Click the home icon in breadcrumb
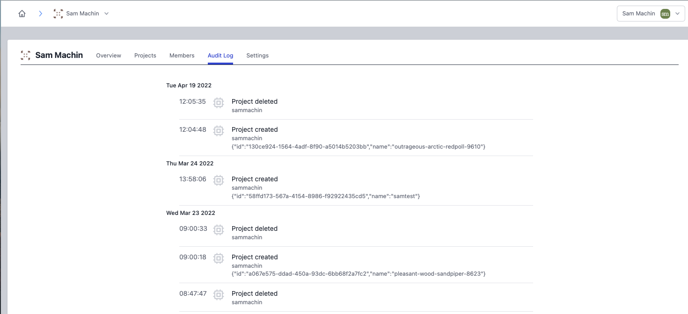Viewport: 688px width, 314px height. point(22,14)
